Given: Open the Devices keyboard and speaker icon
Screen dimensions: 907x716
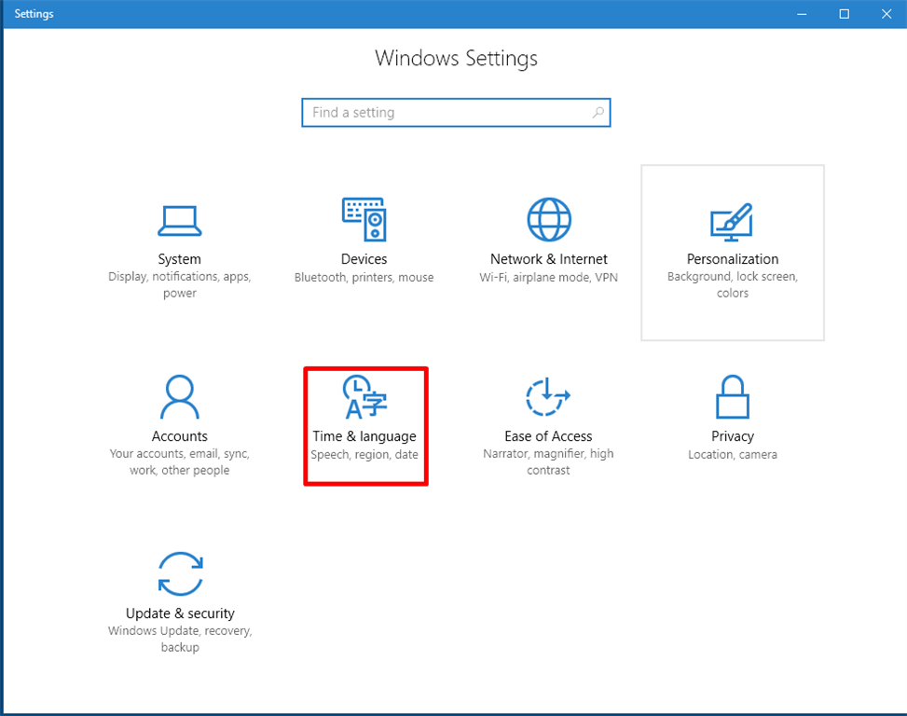Looking at the screenshot, I should click(364, 219).
